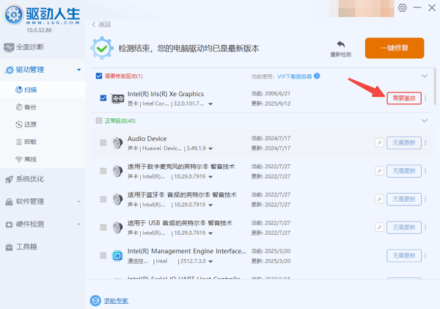Screen dimensions: 440x309
Task: Open more options next to 需要重启 button
Action: click(x=425, y=99)
